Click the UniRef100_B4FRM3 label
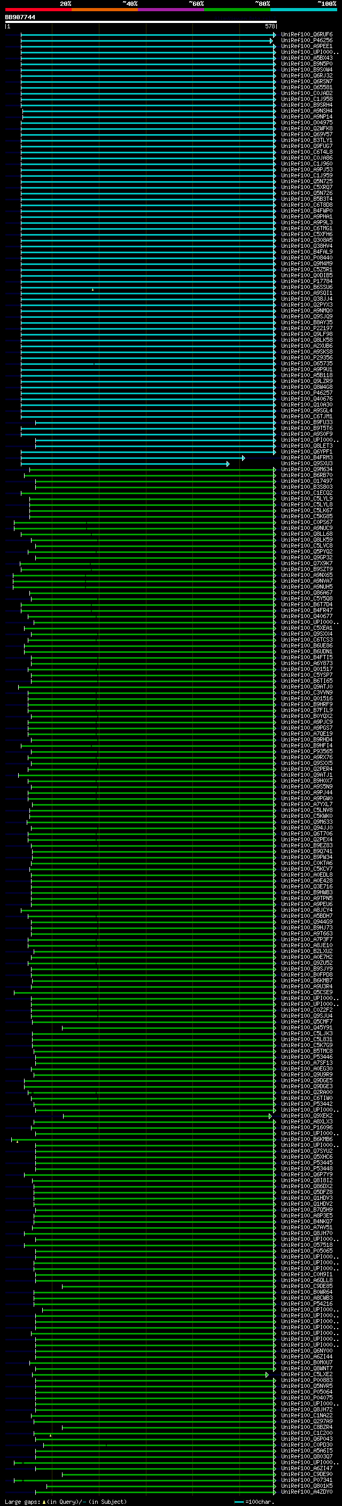Screen dimensions: 342x1506 tap(307, 458)
